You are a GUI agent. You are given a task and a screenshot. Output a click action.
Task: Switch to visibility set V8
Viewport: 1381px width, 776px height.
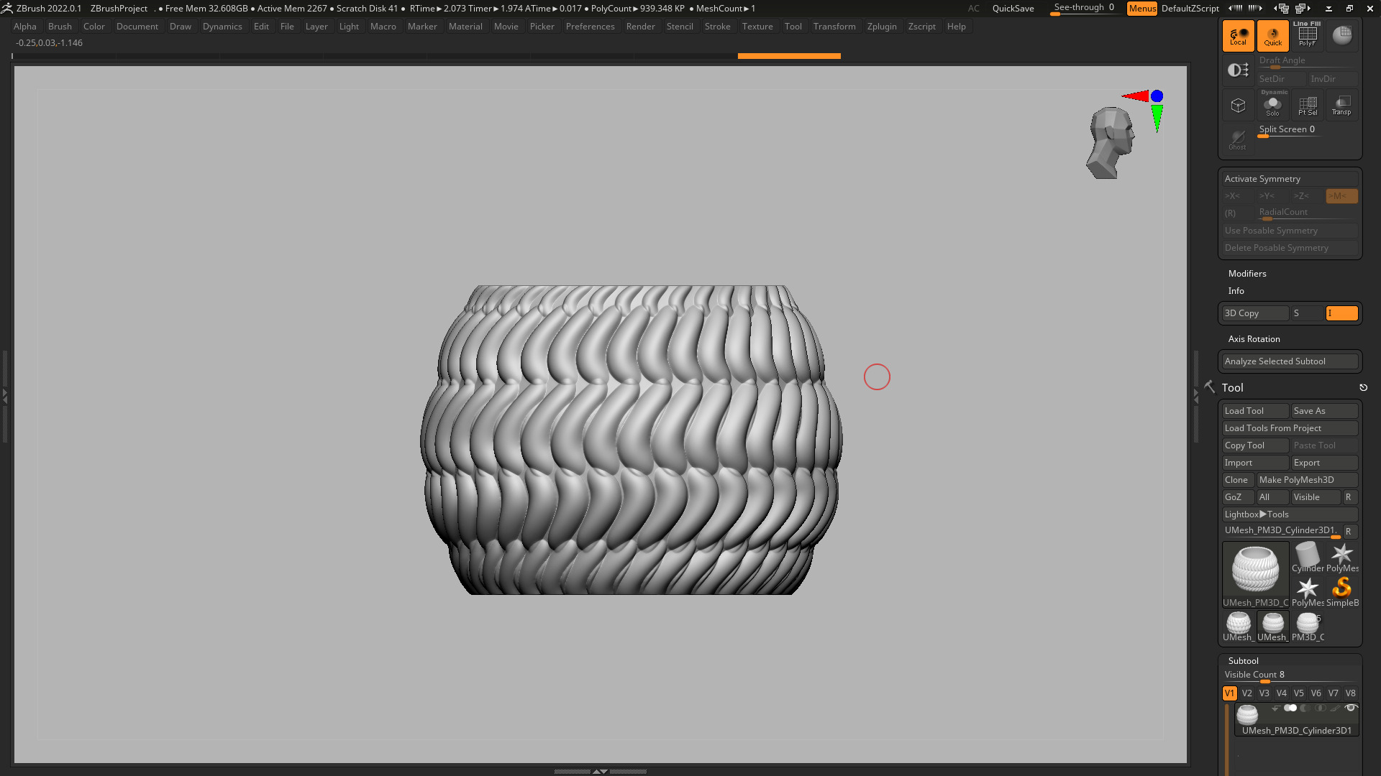tap(1350, 693)
